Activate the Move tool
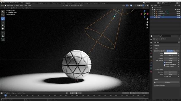 [3, 19]
